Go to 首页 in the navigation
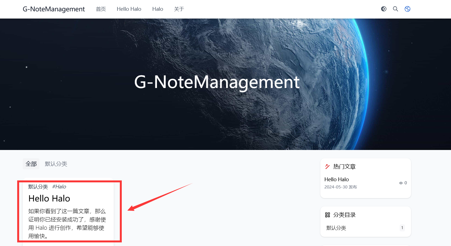451x246 pixels. click(101, 9)
